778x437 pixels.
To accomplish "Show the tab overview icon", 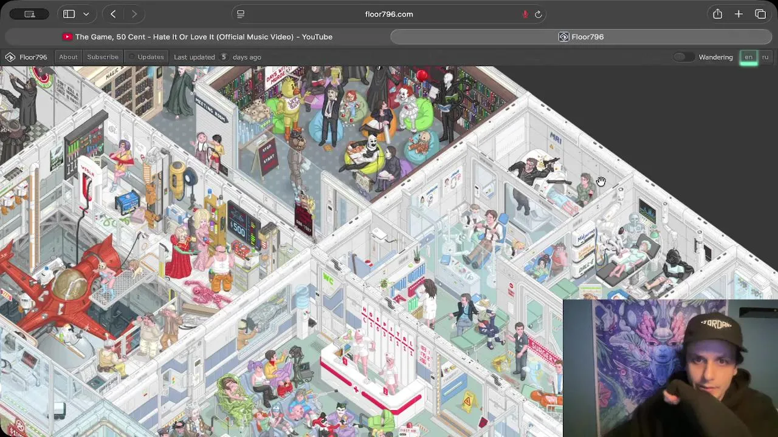I will pos(760,14).
